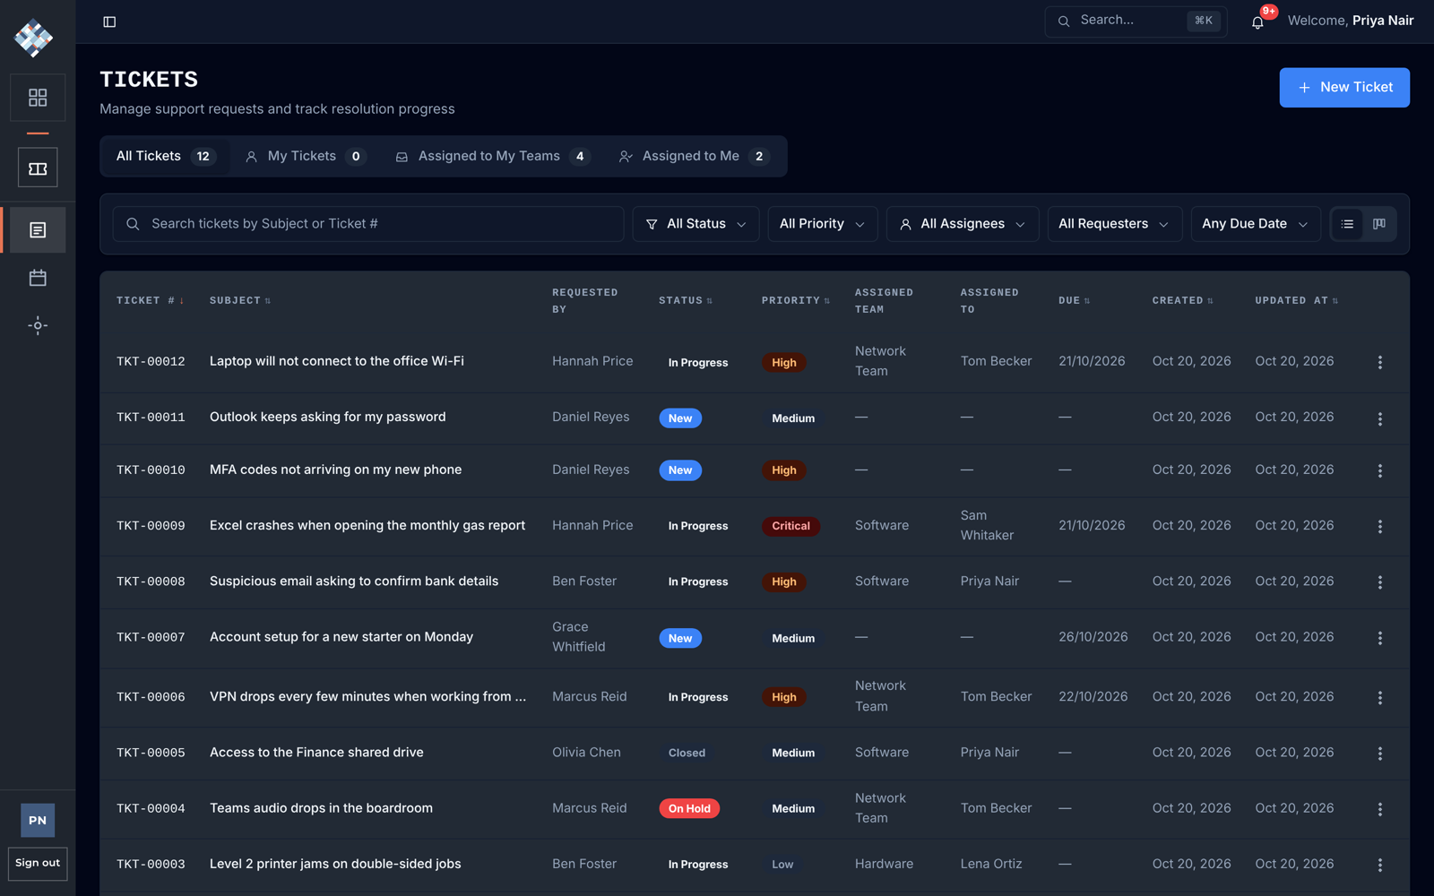Image resolution: width=1434 pixels, height=896 pixels.
Task: Open actions menu for TKT-00010
Action: click(x=1380, y=470)
